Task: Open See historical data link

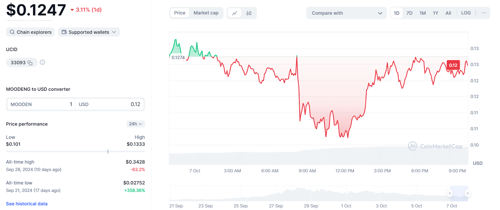Action: point(27,204)
